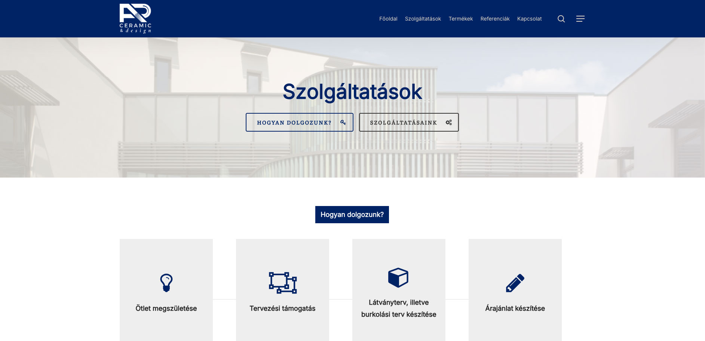Viewport: 705px width, 341px height.
Task: Open the search magnifier icon
Action: tap(561, 19)
